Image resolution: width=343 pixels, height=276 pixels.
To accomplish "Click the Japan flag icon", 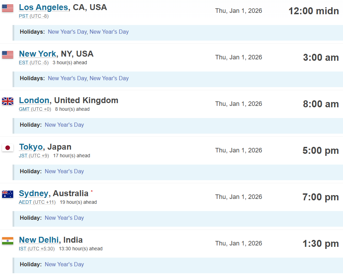I will (8, 148).
